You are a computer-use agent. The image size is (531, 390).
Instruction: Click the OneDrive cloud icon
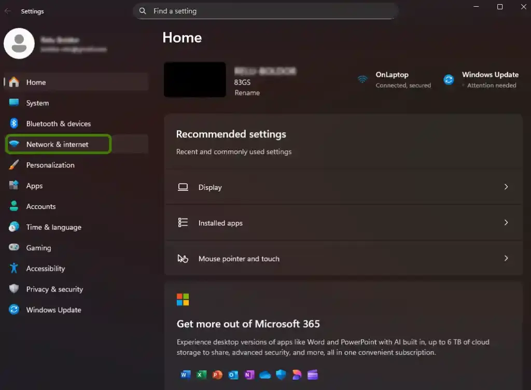point(264,374)
